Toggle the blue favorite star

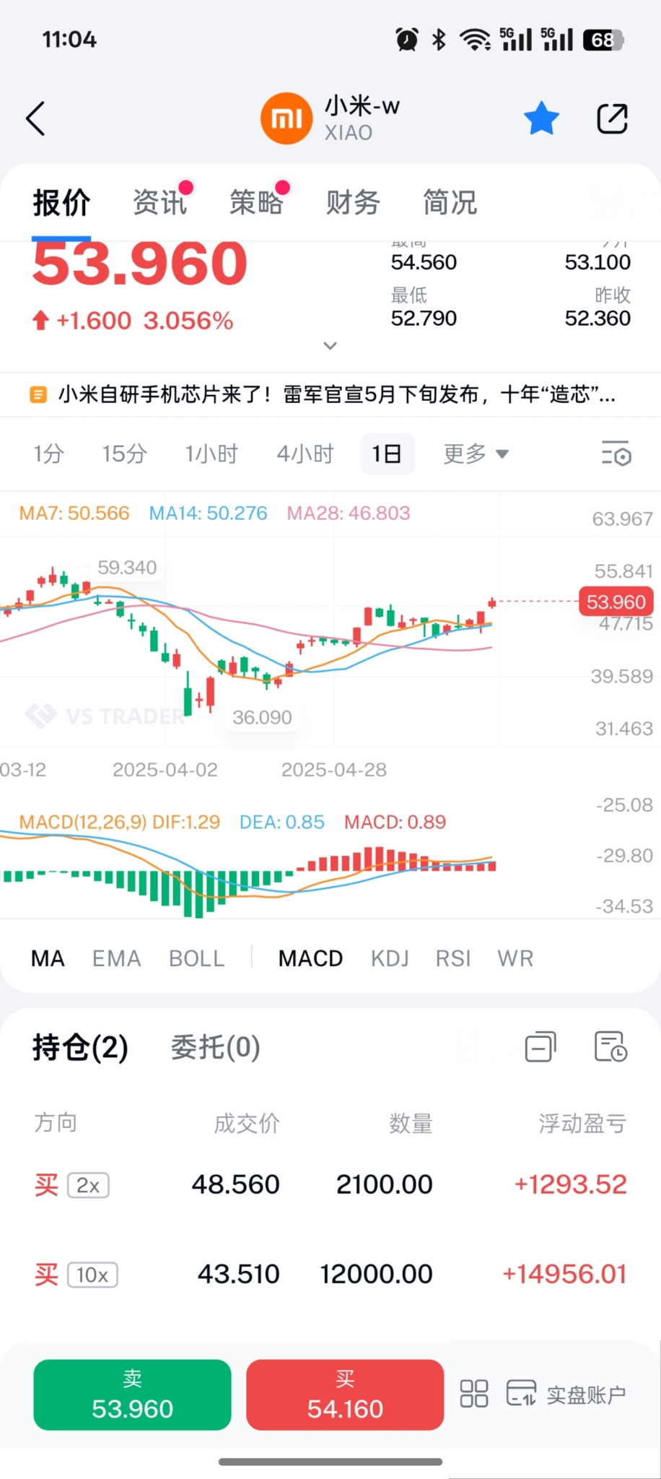click(541, 118)
